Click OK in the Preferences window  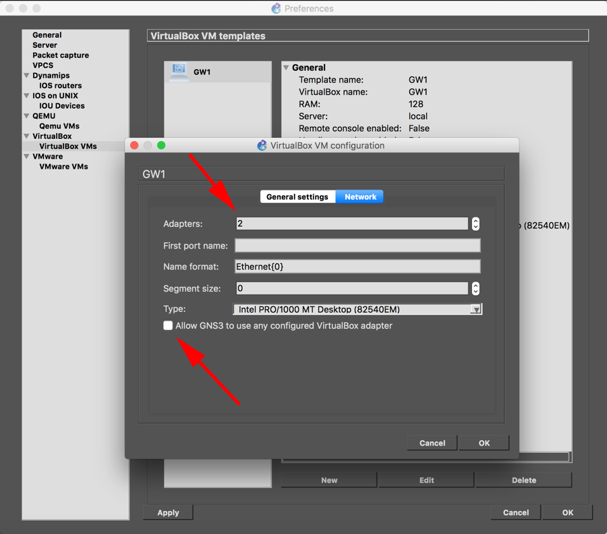(567, 512)
